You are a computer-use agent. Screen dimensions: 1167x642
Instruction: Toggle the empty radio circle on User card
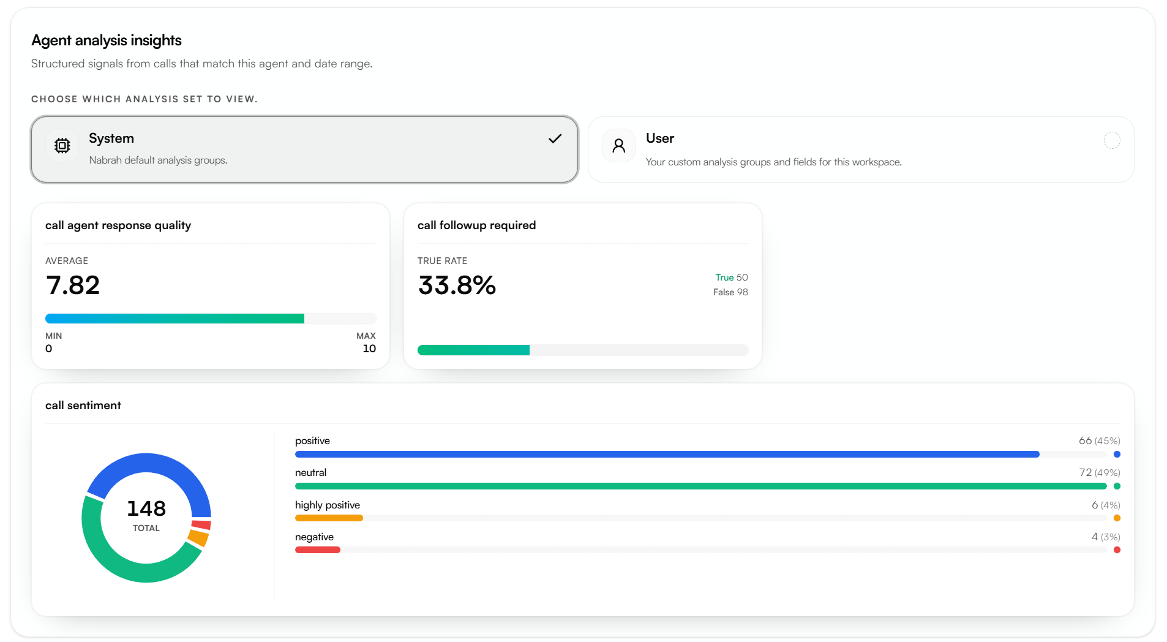tap(1112, 140)
